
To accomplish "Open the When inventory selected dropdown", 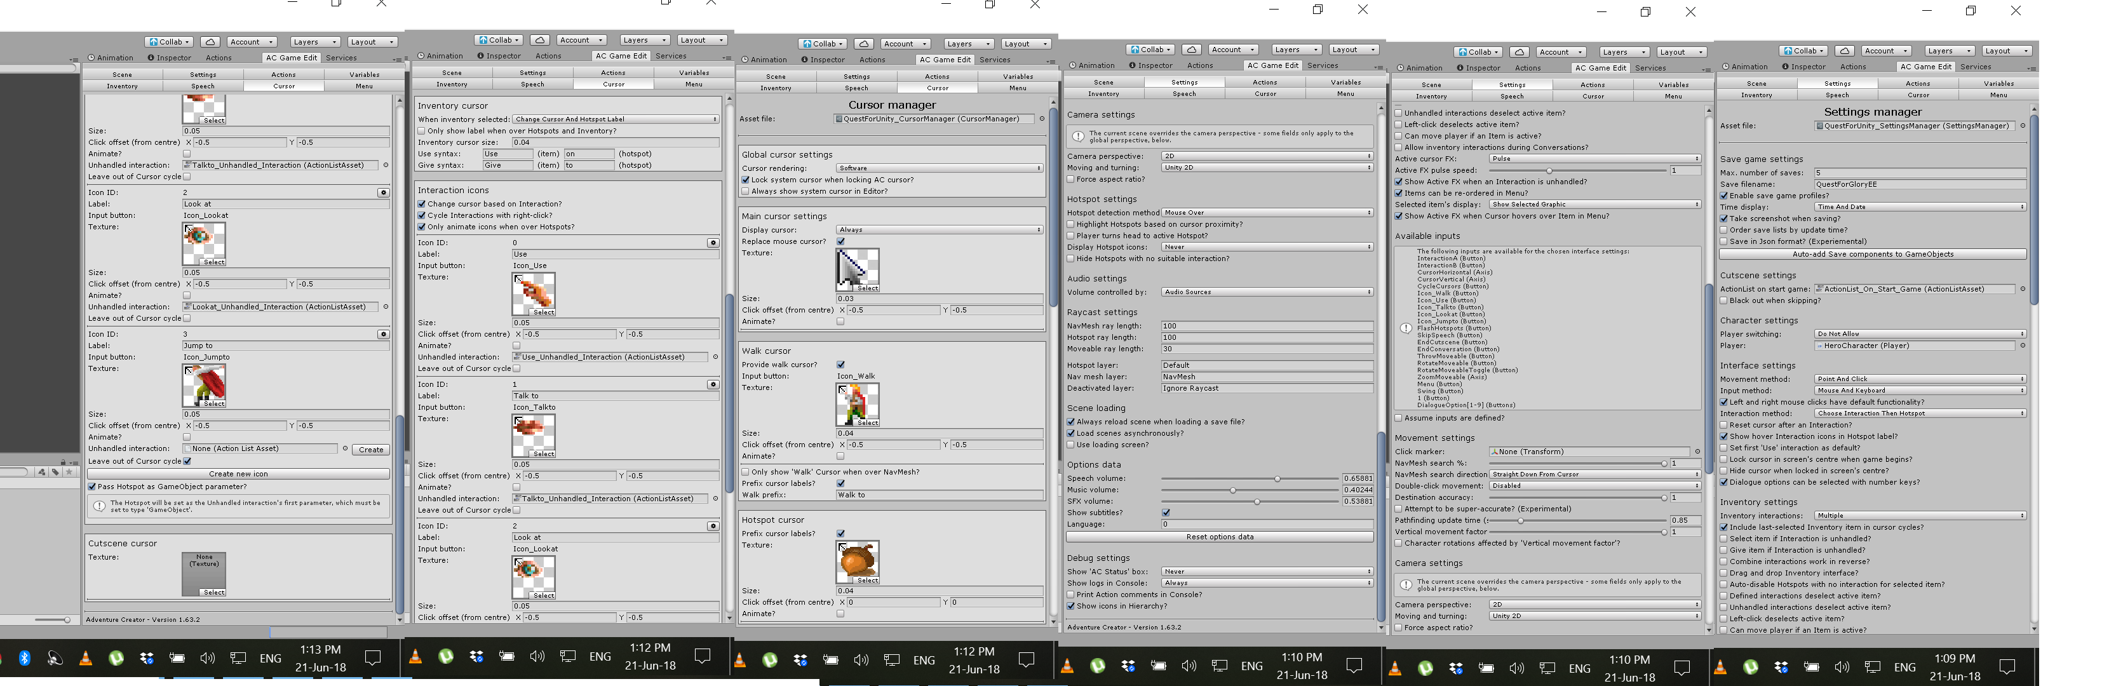I will pyautogui.click(x=616, y=119).
